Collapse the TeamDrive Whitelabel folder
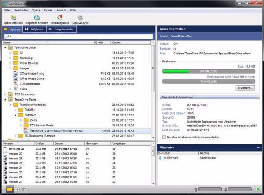The image size is (264, 195). (x=10, y=105)
